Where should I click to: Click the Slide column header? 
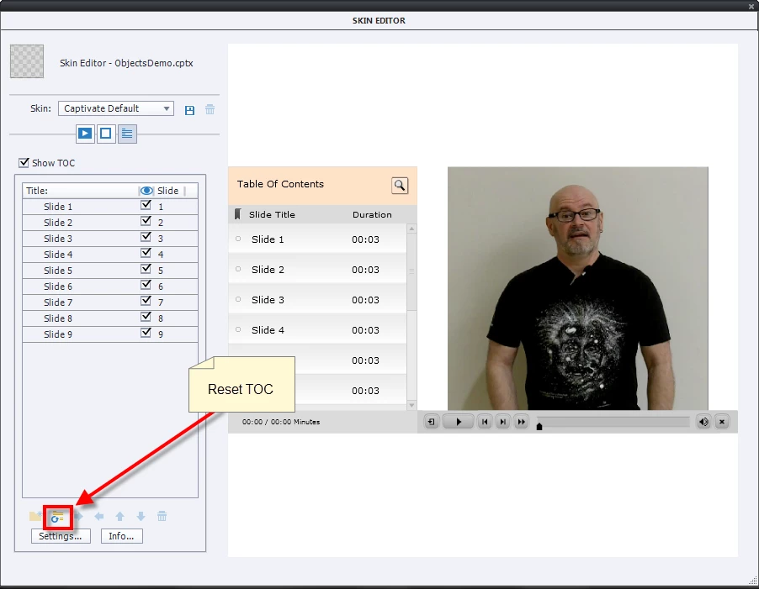[167, 191]
